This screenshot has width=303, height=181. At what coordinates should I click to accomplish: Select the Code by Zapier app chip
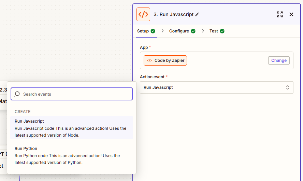[165, 60]
